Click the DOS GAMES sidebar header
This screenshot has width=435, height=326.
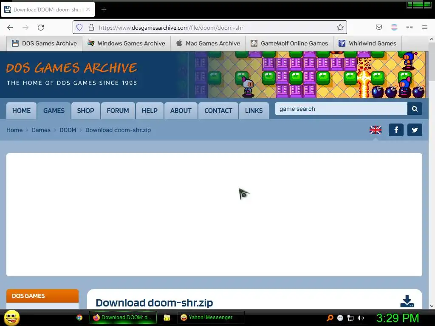(x=42, y=296)
